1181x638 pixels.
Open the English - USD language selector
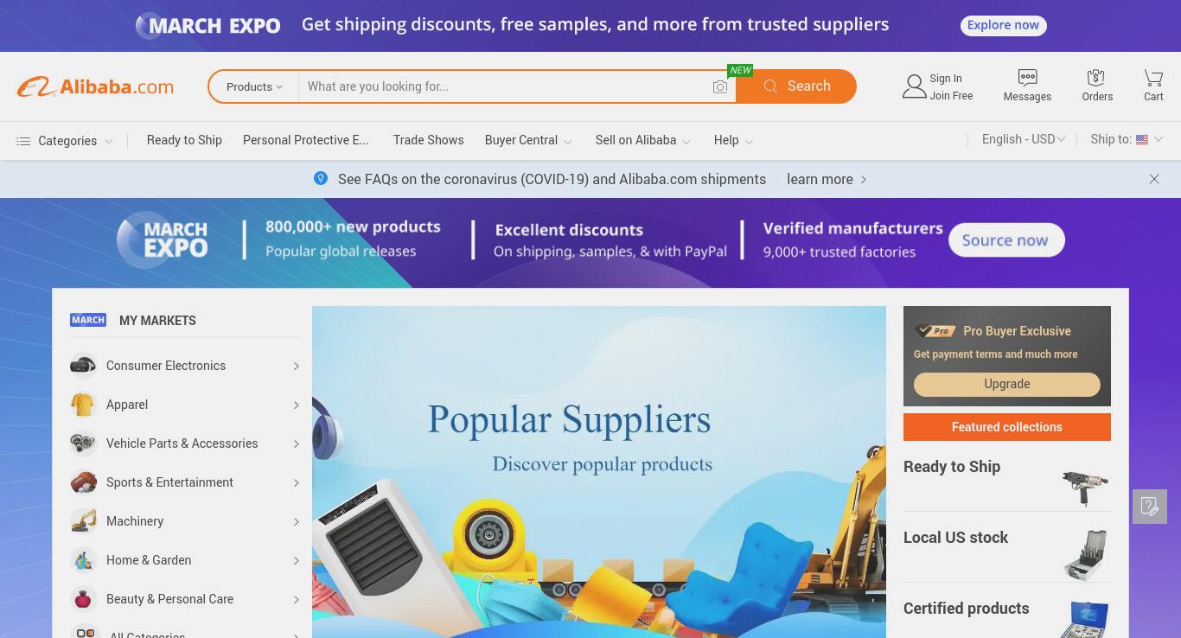point(1024,139)
